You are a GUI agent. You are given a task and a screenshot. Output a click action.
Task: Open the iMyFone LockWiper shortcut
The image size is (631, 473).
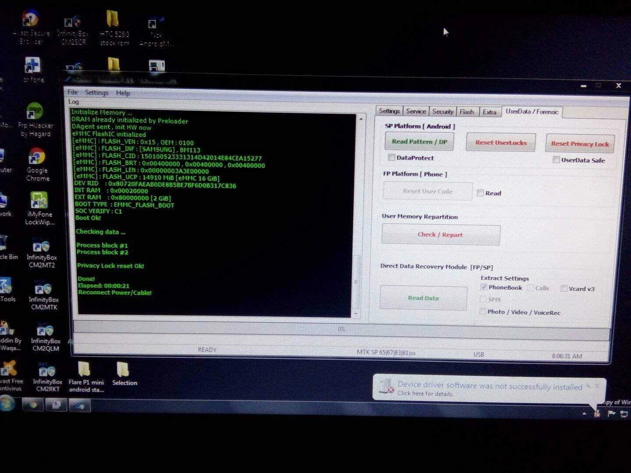coord(39,208)
